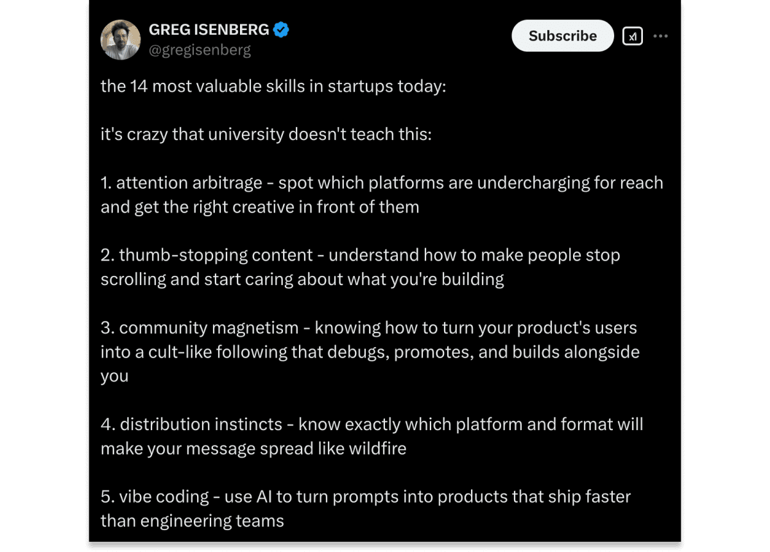The image size is (770, 552).
Task: Select the 'community magnetism' list item line
Action: pos(369,328)
